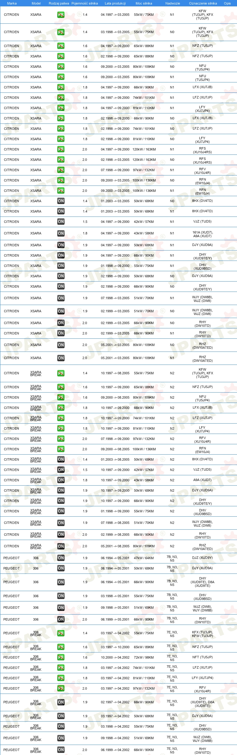Click the 161A (XUD7), A9A (XUD7) cell
Screen dimensions: 237x755
click(202, 234)
